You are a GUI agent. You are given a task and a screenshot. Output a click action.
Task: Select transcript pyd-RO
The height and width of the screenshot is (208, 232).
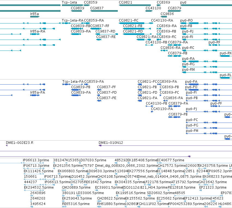click(186, 20)
